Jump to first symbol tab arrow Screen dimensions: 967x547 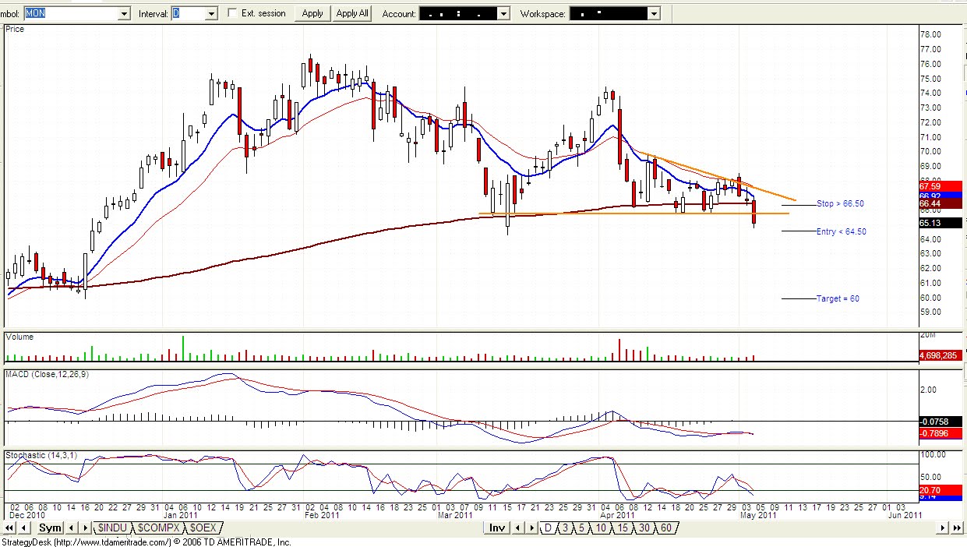click(x=9, y=528)
